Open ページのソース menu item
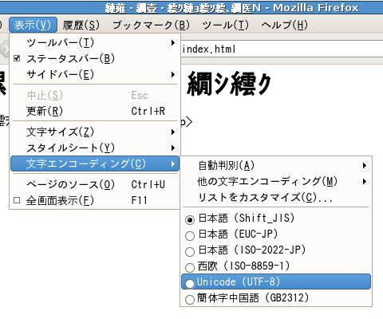This screenshot has width=383, height=319. coord(94,184)
